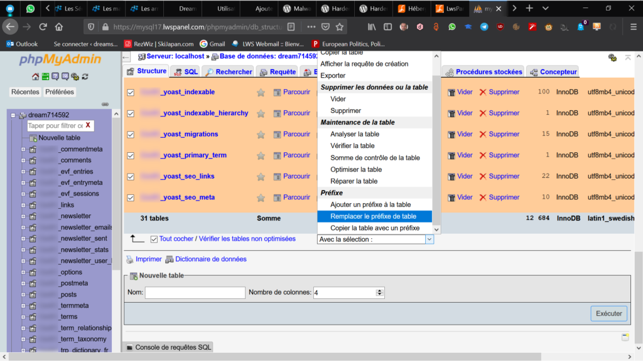The width and height of the screenshot is (643, 361).
Task: Click the page actions three-dots icon
Action: click(x=311, y=27)
